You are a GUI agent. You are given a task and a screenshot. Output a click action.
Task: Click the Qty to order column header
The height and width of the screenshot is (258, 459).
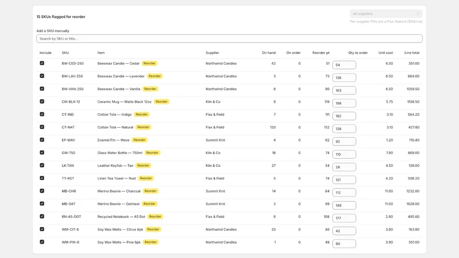click(357, 53)
